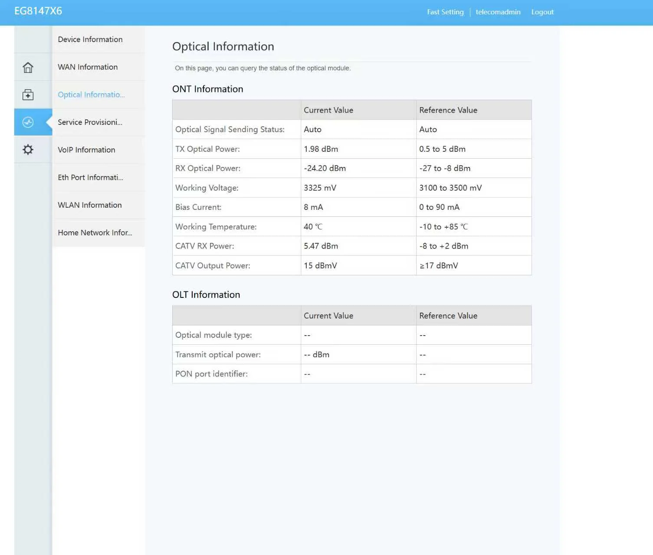
Task: Click the PON port identifier label
Action: [x=211, y=374]
